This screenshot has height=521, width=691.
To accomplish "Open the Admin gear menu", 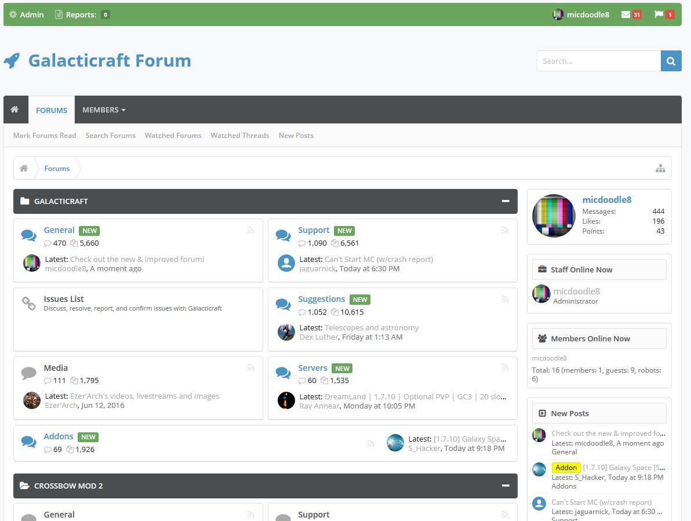I will [x=27, y=14].
